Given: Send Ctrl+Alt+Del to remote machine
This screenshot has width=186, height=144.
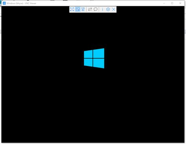Looking at the screenshot, I should [x=83, y=9].
